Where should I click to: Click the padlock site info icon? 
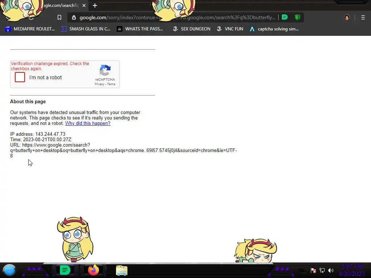click(x=74, y=17)
